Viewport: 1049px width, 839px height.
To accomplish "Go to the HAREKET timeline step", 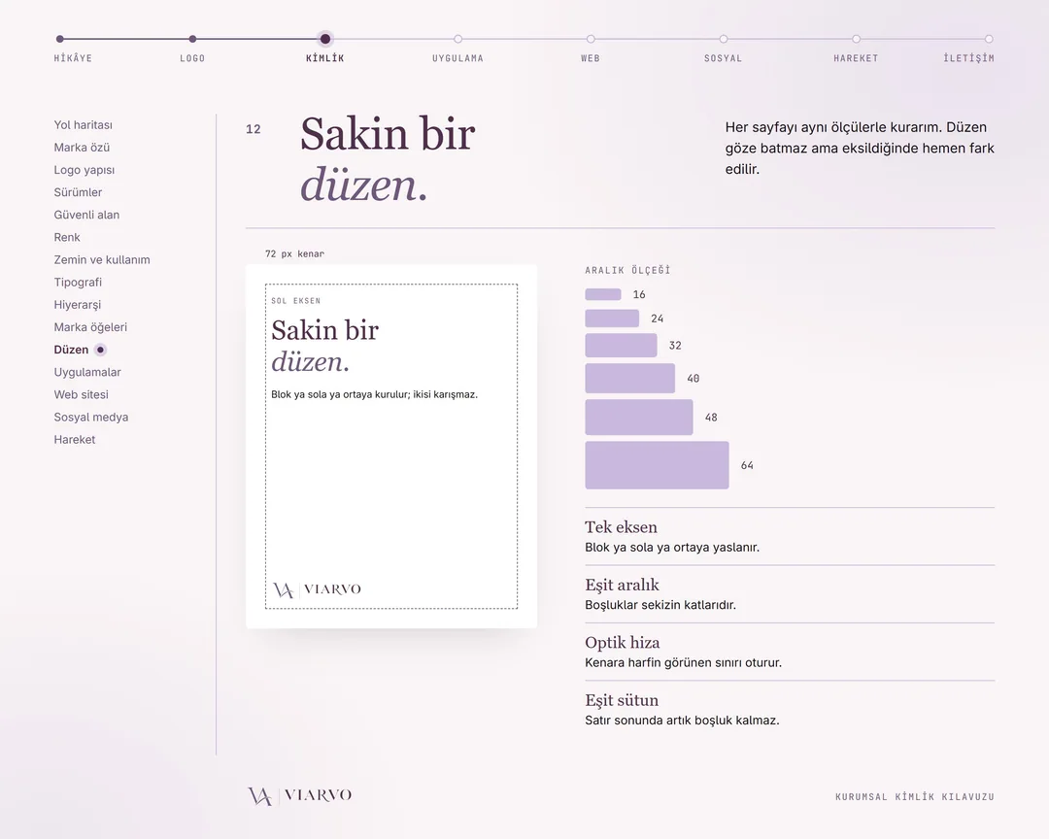I will [x=856, y=58].
